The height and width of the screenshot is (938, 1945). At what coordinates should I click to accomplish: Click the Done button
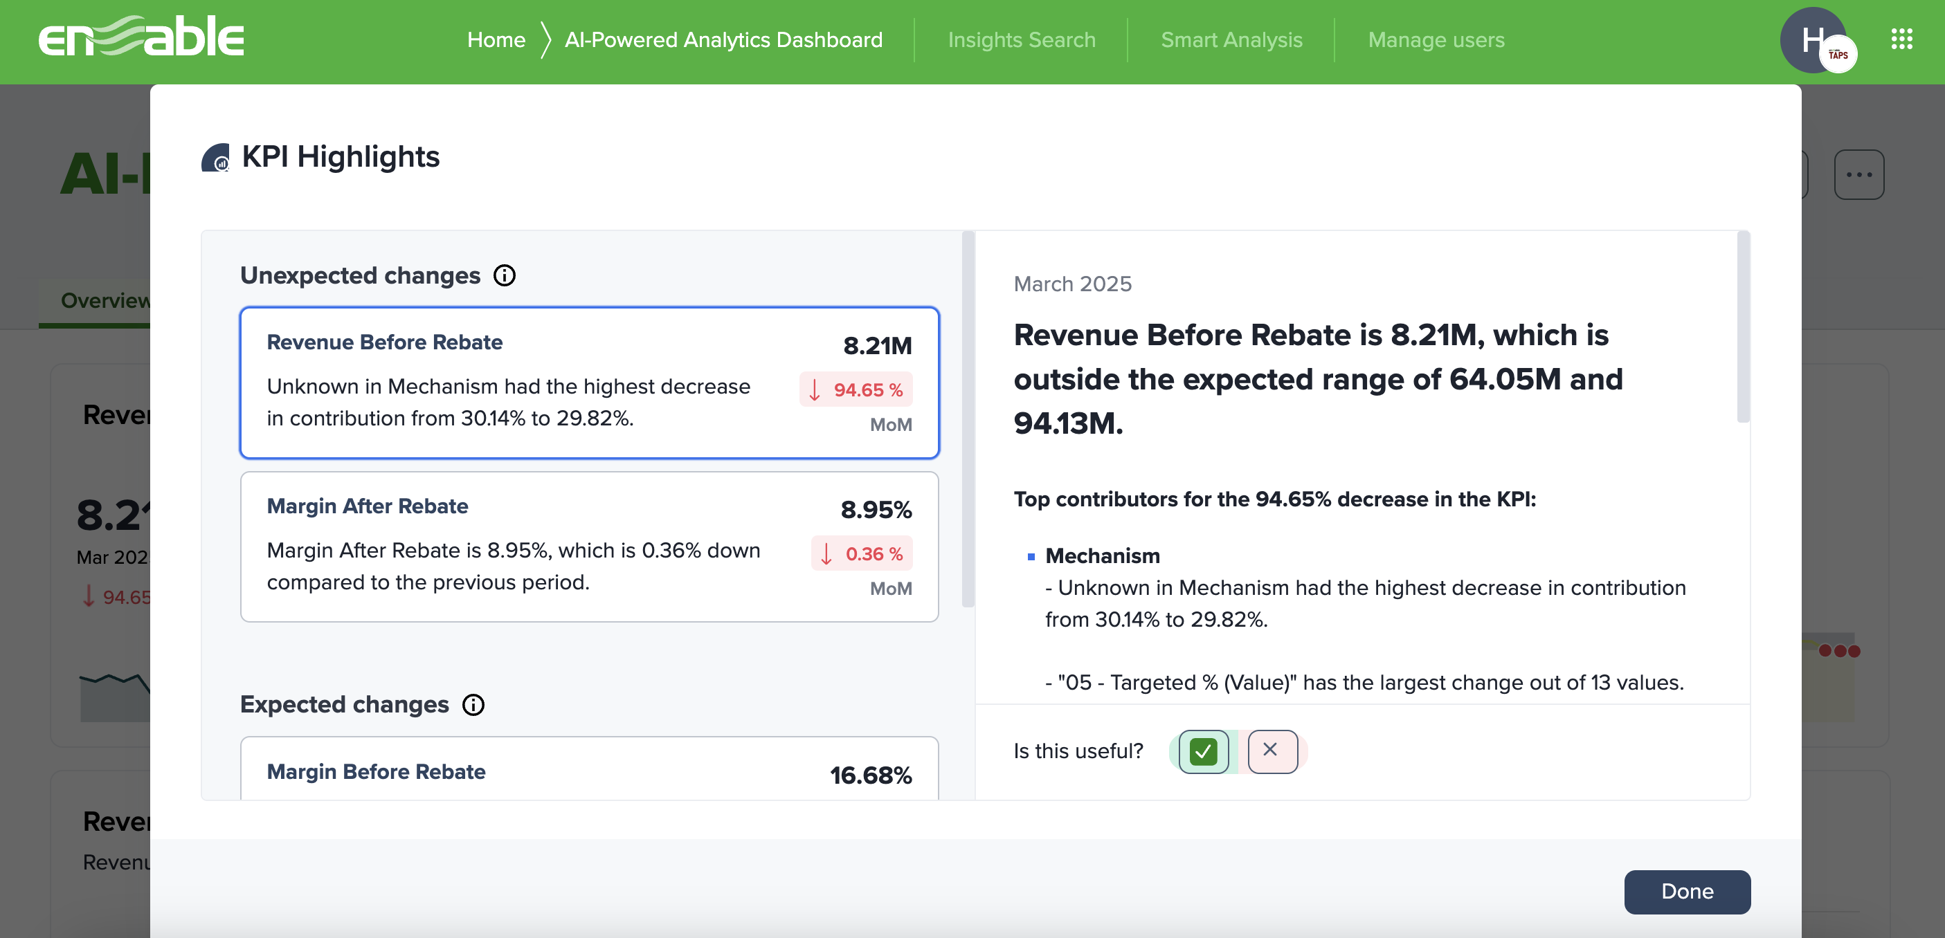click(x=1687, y=891)
